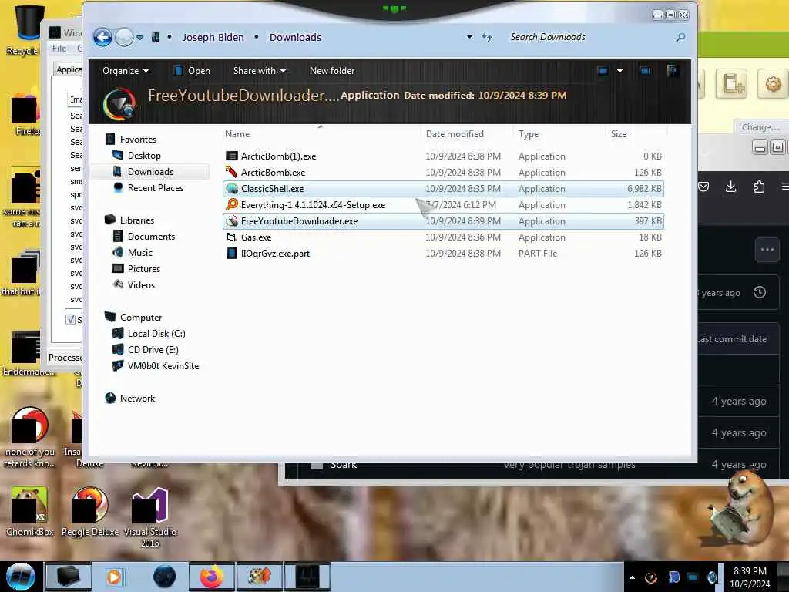789x592 pixels.
Task: Expand the Share with dropdown
Action: [x=260, y=71]
